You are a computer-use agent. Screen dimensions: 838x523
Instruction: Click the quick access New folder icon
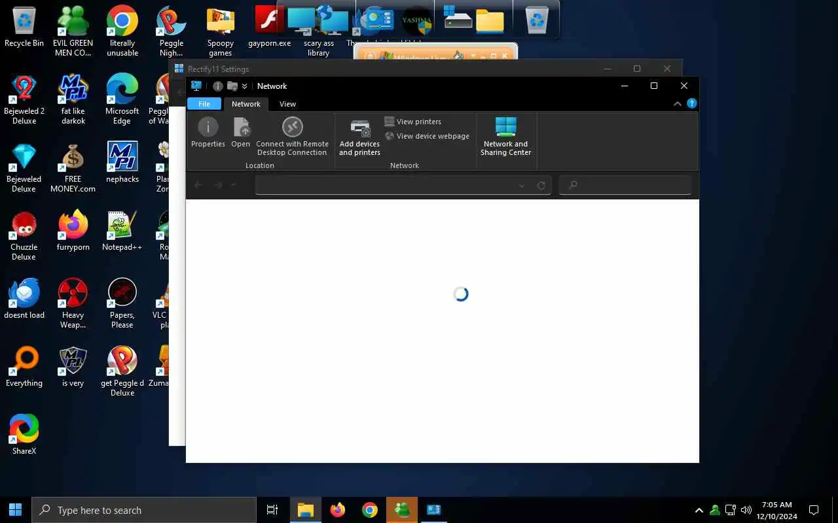(232, 86)
